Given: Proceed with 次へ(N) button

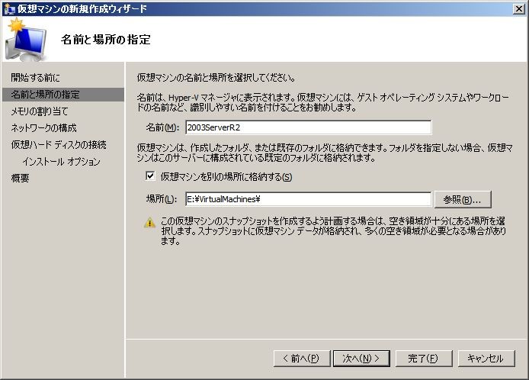Looking at the screenshot, I should click(361, 359).
